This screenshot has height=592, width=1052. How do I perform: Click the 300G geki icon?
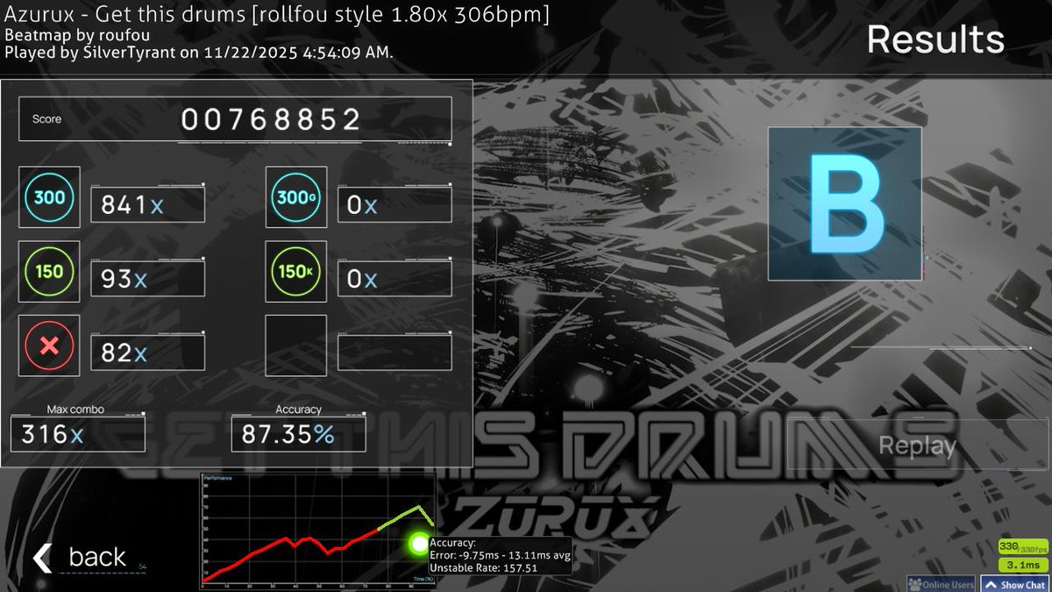coord(296,197)
